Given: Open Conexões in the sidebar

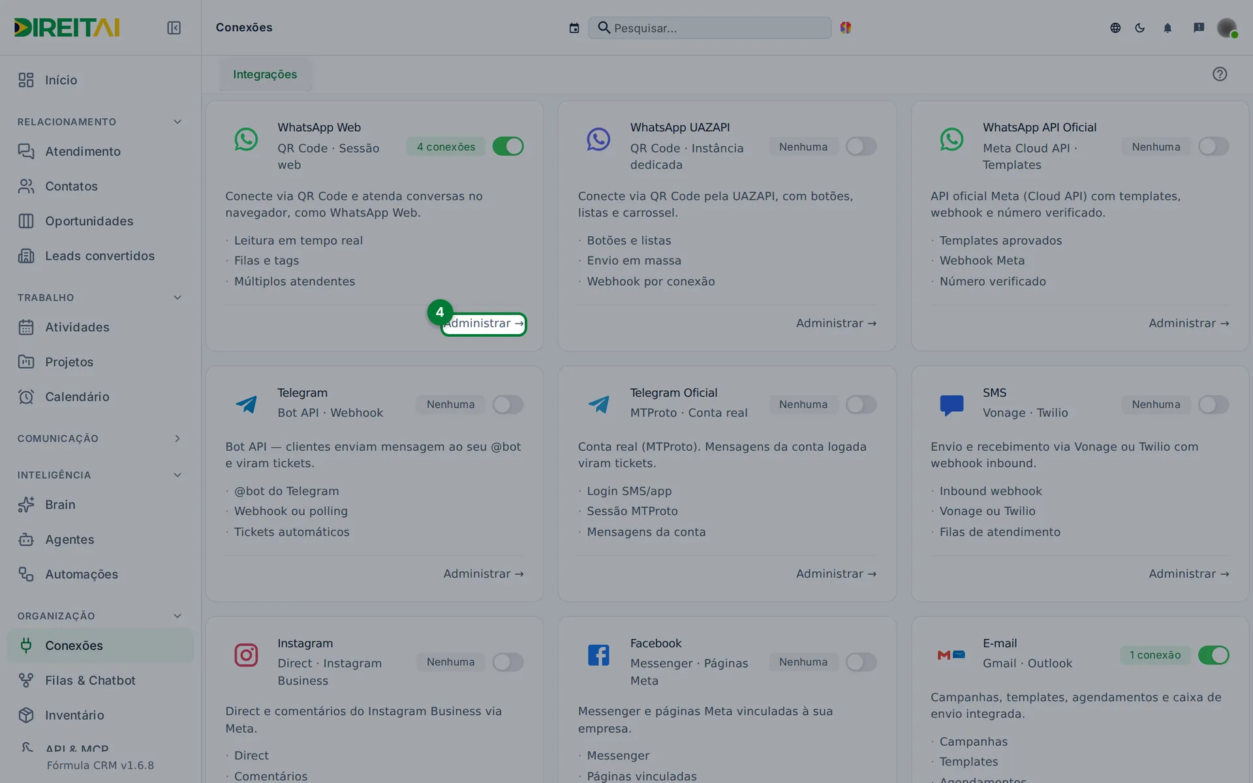Looking at the screenshot, I should tap(101, 645).
